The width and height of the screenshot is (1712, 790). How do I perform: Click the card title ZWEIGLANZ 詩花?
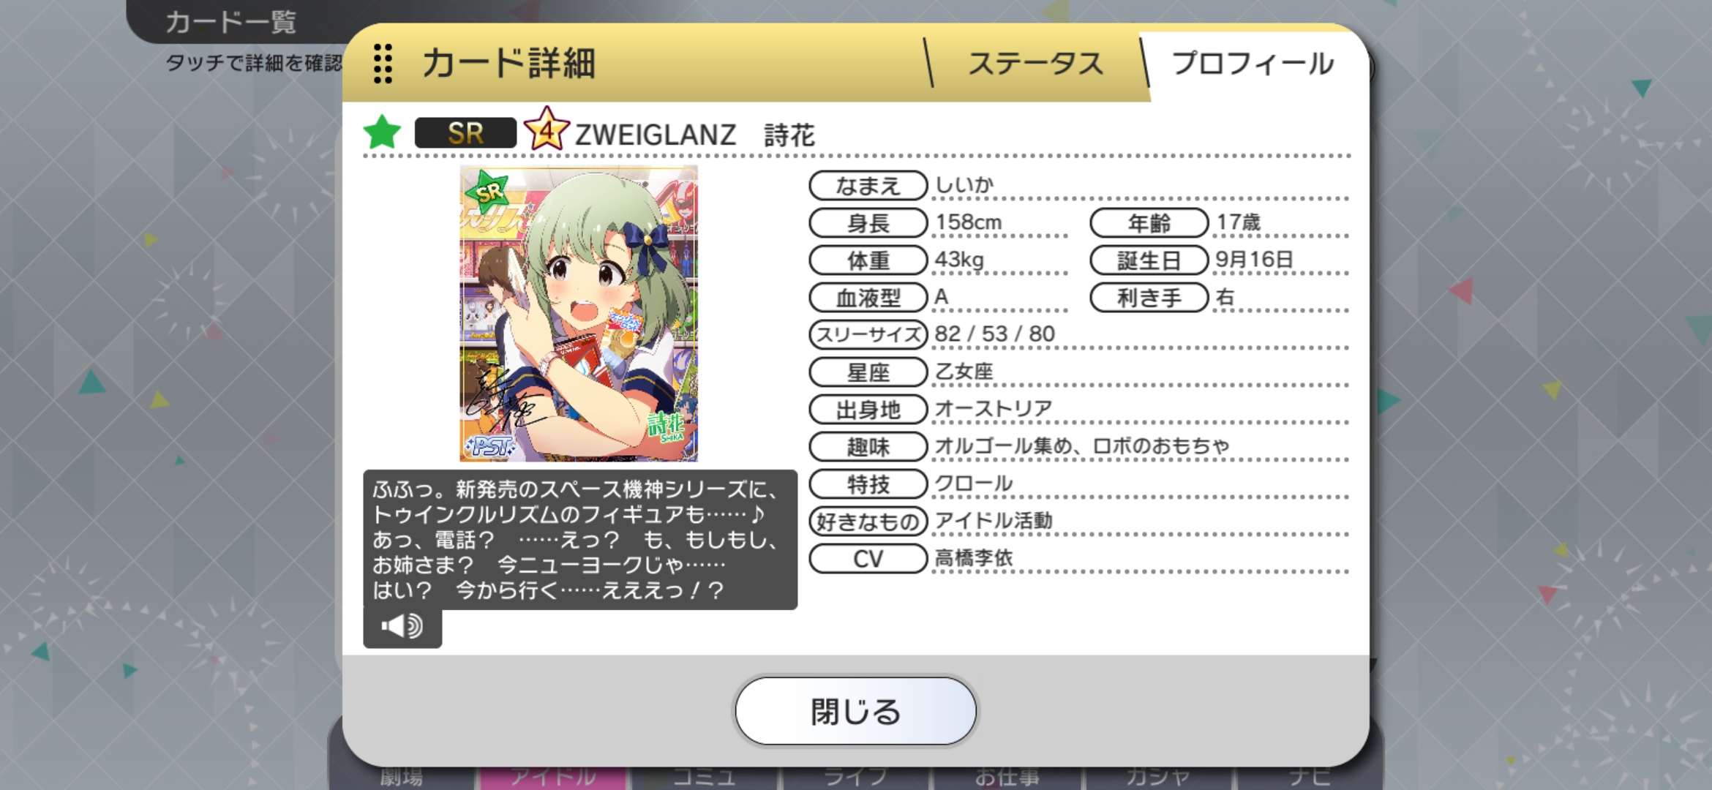[695, 135]
